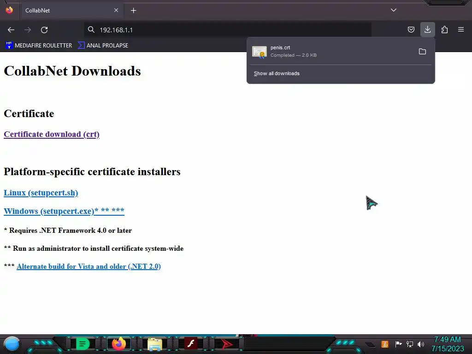
Task: Show downloaded file in folder
Action: tap(422, 52)
